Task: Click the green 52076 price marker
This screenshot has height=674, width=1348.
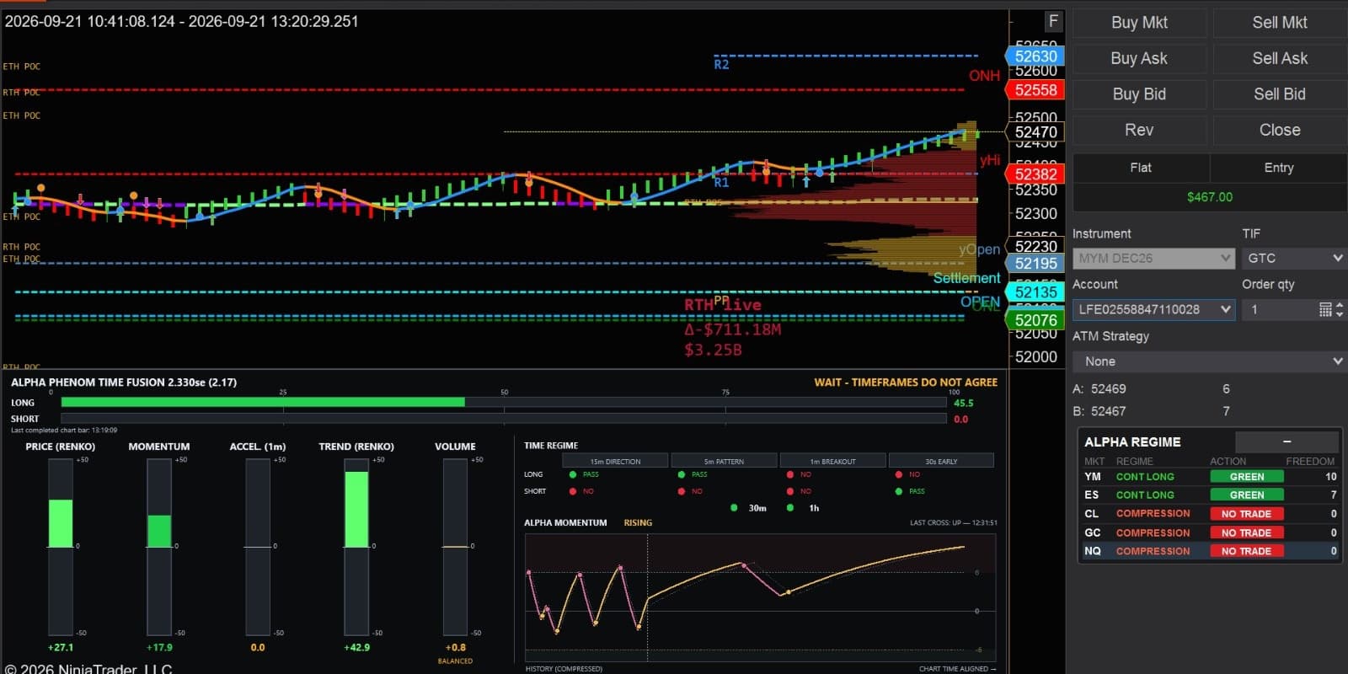Action: point(1035,320)
